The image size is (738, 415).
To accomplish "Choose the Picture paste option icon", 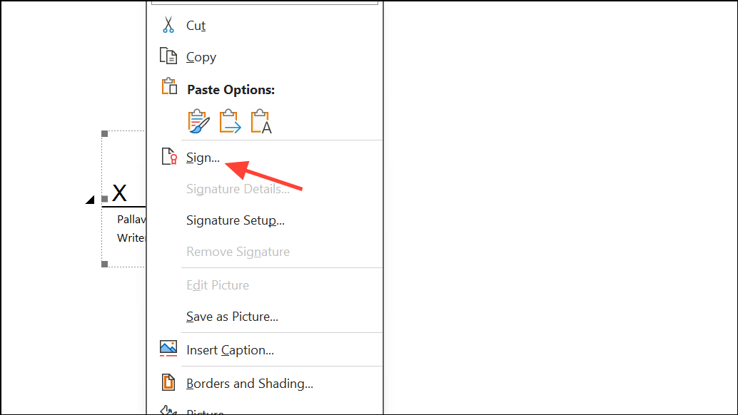I will pos(230,121).
